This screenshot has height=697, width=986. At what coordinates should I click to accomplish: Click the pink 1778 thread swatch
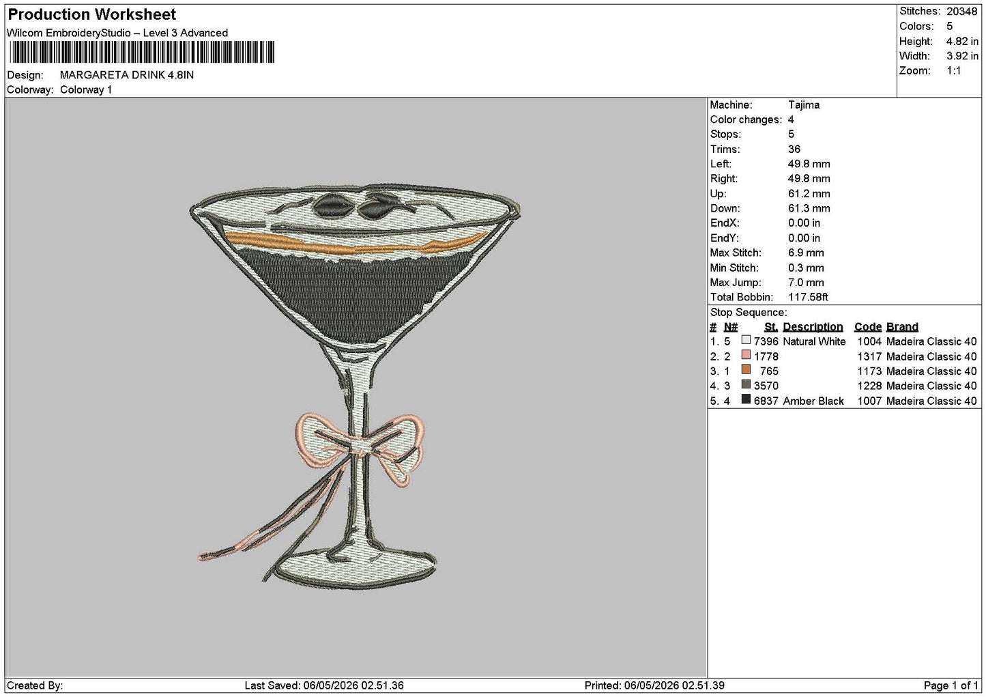point(746,355)
